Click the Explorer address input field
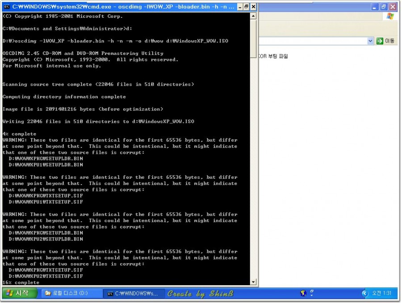 pos(313,41)
